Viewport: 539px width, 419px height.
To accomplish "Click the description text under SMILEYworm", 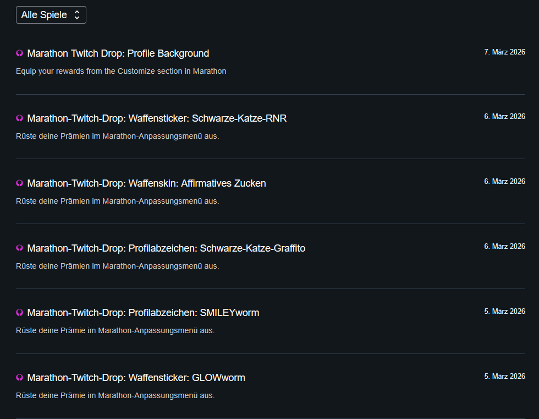I will (115, 330).
